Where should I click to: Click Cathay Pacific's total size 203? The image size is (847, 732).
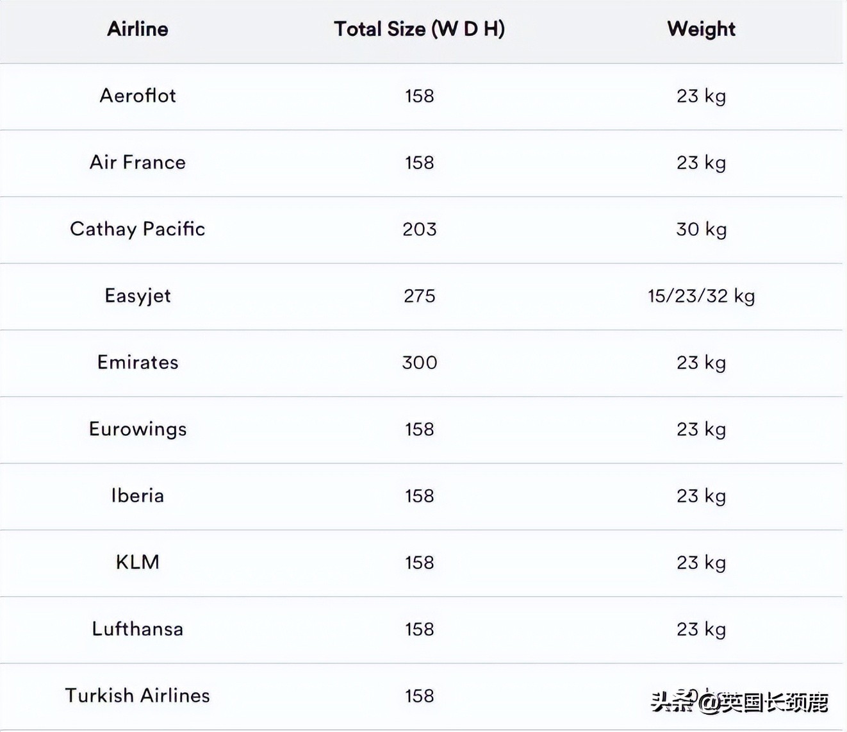419,229
